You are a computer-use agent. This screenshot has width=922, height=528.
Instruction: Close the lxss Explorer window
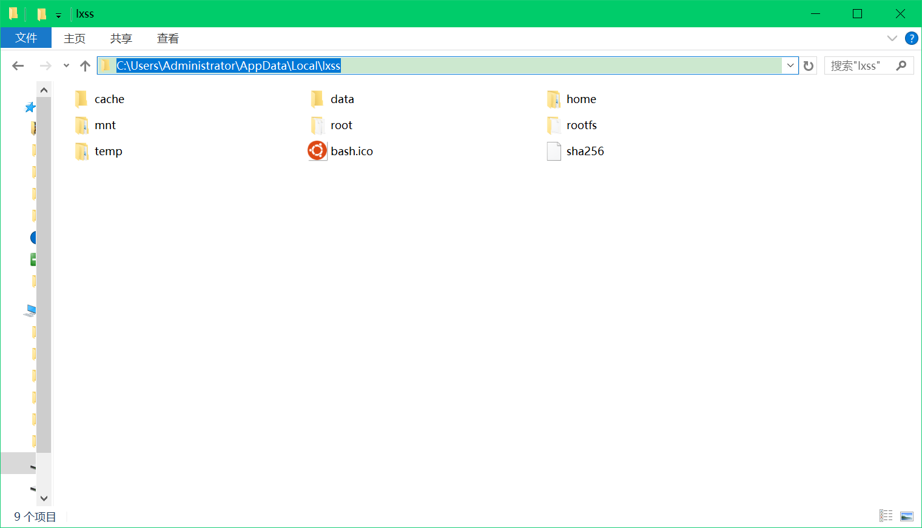tap(900, 13)
